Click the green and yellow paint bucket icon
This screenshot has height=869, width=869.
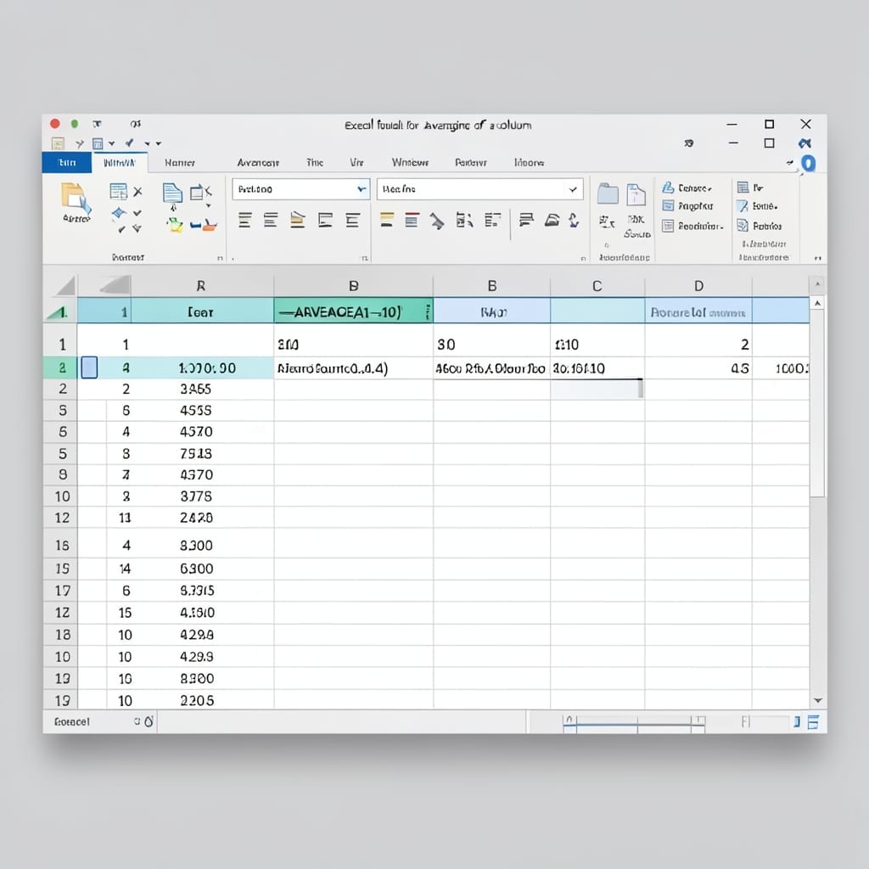pos(175,224)
